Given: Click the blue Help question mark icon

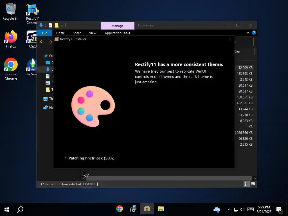Looking at the screenshot, I should [254, 33].
